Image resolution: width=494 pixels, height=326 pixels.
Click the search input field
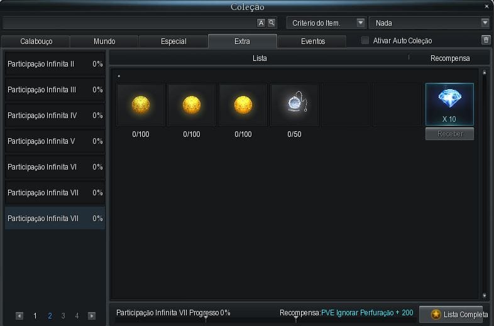click(129, 23)
